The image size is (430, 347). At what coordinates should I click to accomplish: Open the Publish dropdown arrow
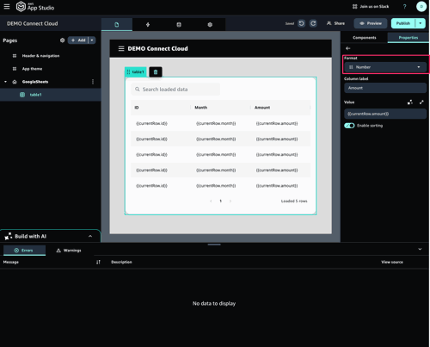click(x=421, y=23)
